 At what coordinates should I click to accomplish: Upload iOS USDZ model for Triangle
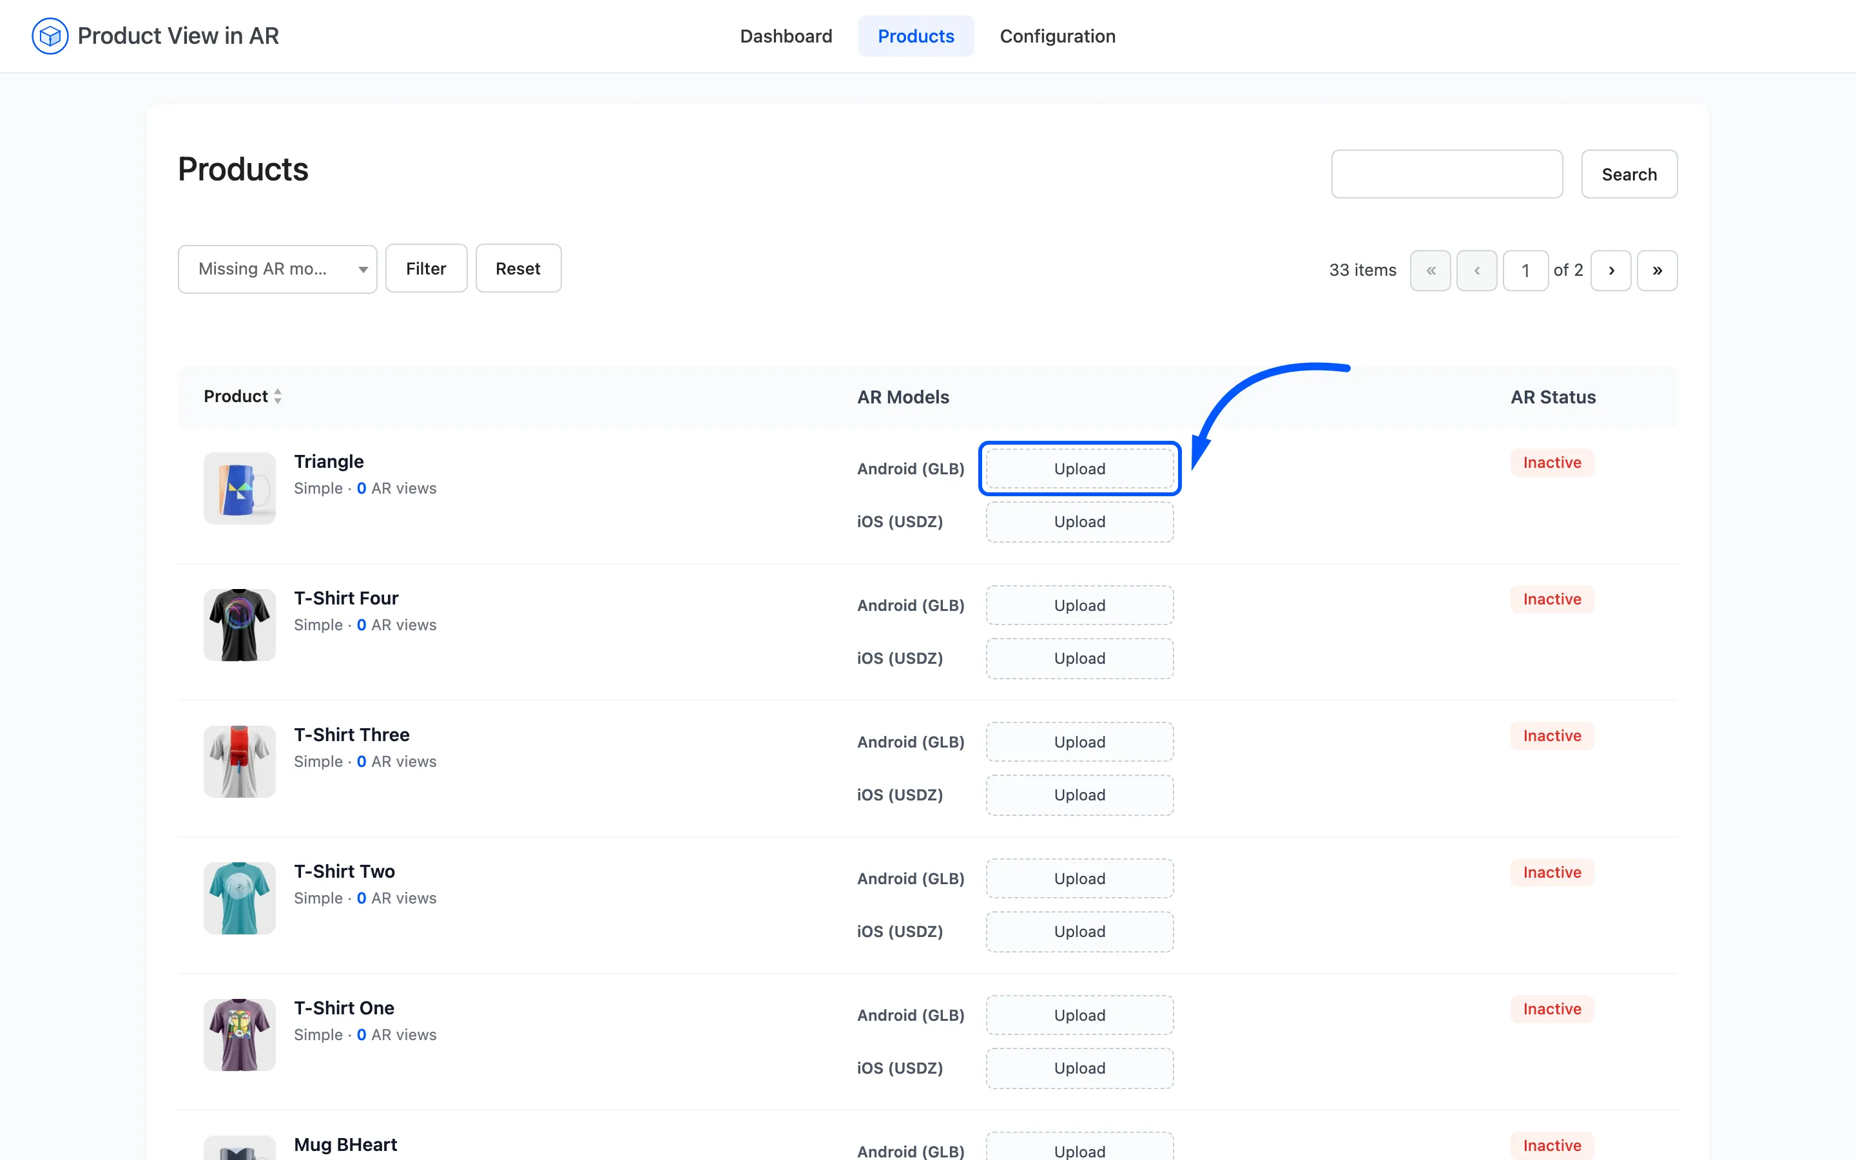point(1079,522)
